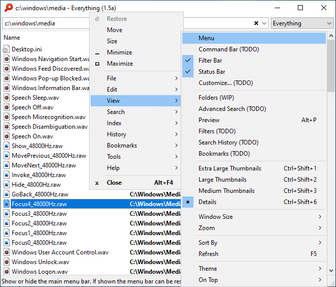Viewport: 336px width, 287px height.
Task: Open the Everything filter dropdown
Action: coord(302,23)
